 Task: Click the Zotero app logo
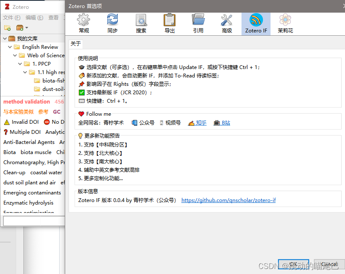(x=7, y=7)
